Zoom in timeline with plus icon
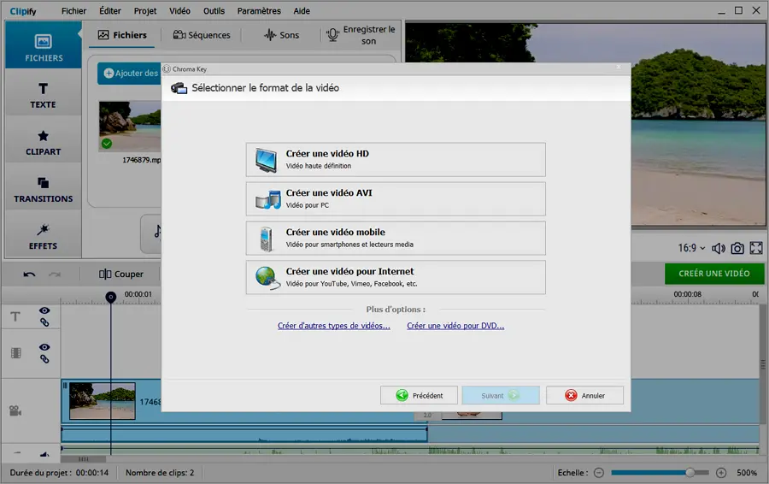The image size is (769, 484). coord(721,473)
